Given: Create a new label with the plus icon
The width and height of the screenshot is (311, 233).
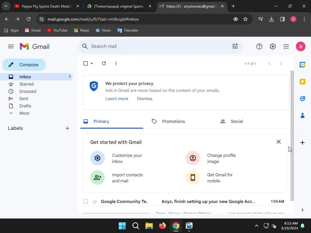Looking at the screenshot, I should [x=67, y=128].
